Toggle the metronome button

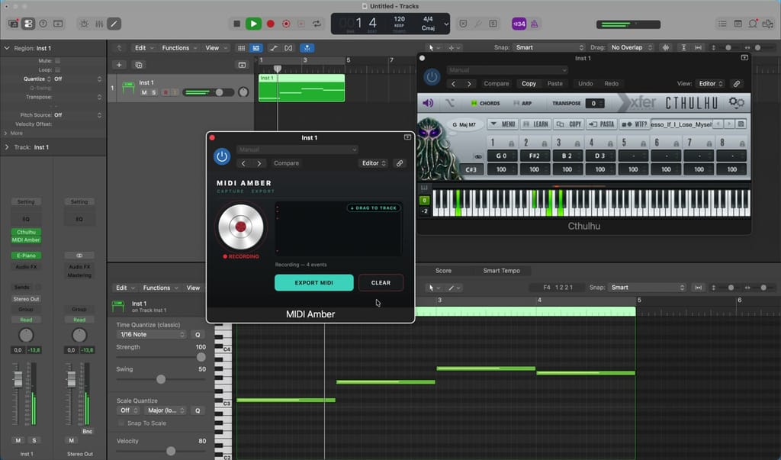pyautogui.click(x=535, y=24)
